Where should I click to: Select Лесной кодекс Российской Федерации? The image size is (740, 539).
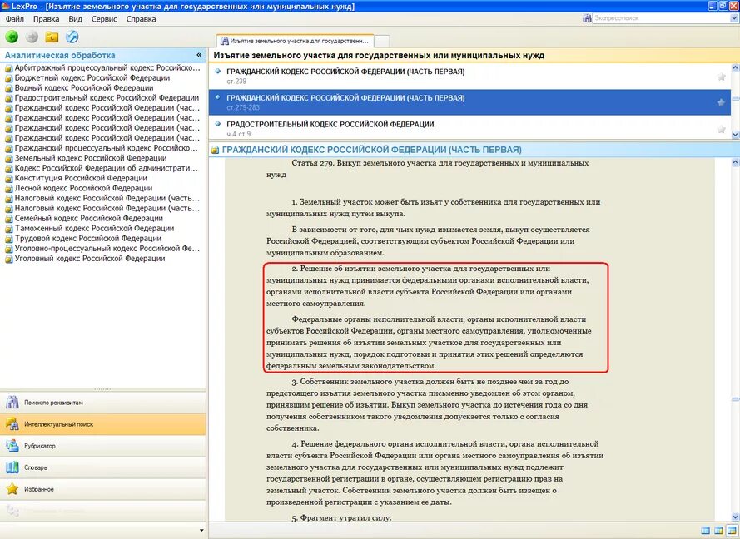79,188
